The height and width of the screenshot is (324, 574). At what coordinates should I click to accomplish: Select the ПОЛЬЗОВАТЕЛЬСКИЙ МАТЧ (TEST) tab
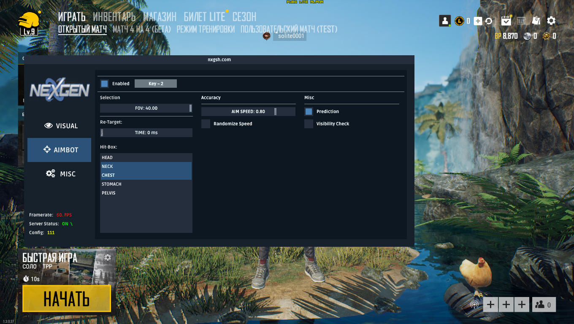click(289, 30)
